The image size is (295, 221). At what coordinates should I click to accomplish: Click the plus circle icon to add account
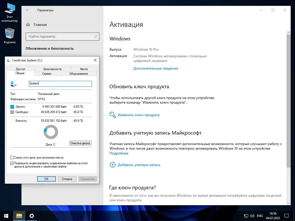pos(112,165)
